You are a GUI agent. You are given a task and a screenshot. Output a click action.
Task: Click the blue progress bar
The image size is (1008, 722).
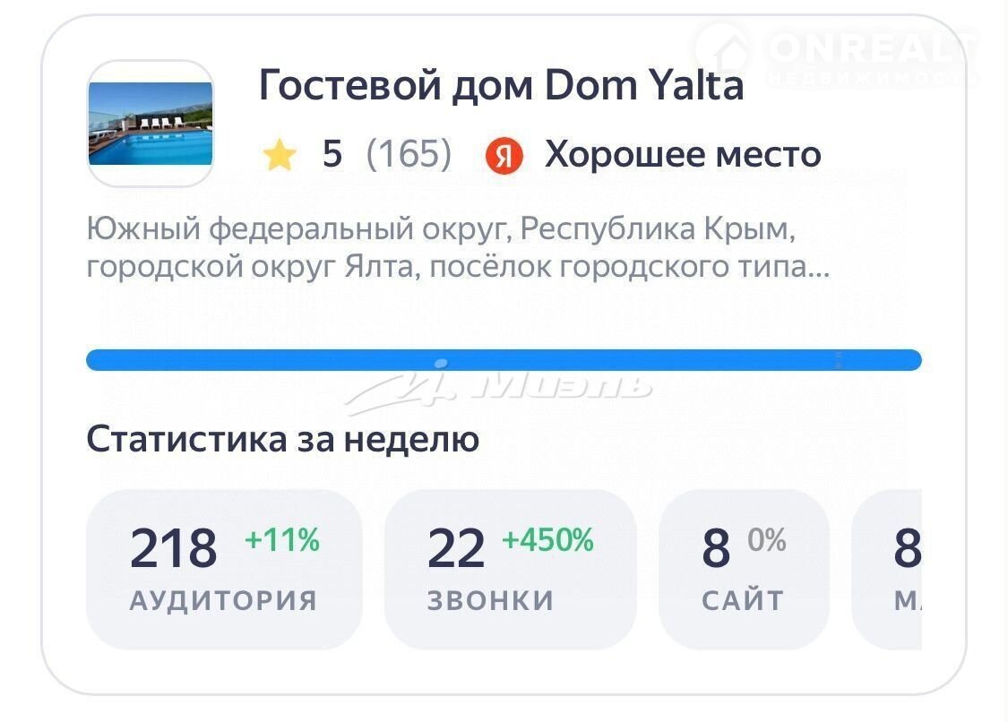pyautogui.click(x=504, y=360)
